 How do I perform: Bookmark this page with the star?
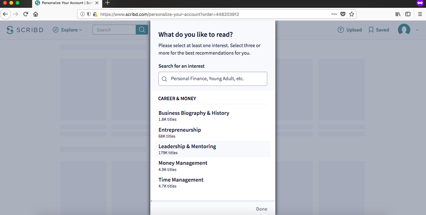click(x=352, y=14)
